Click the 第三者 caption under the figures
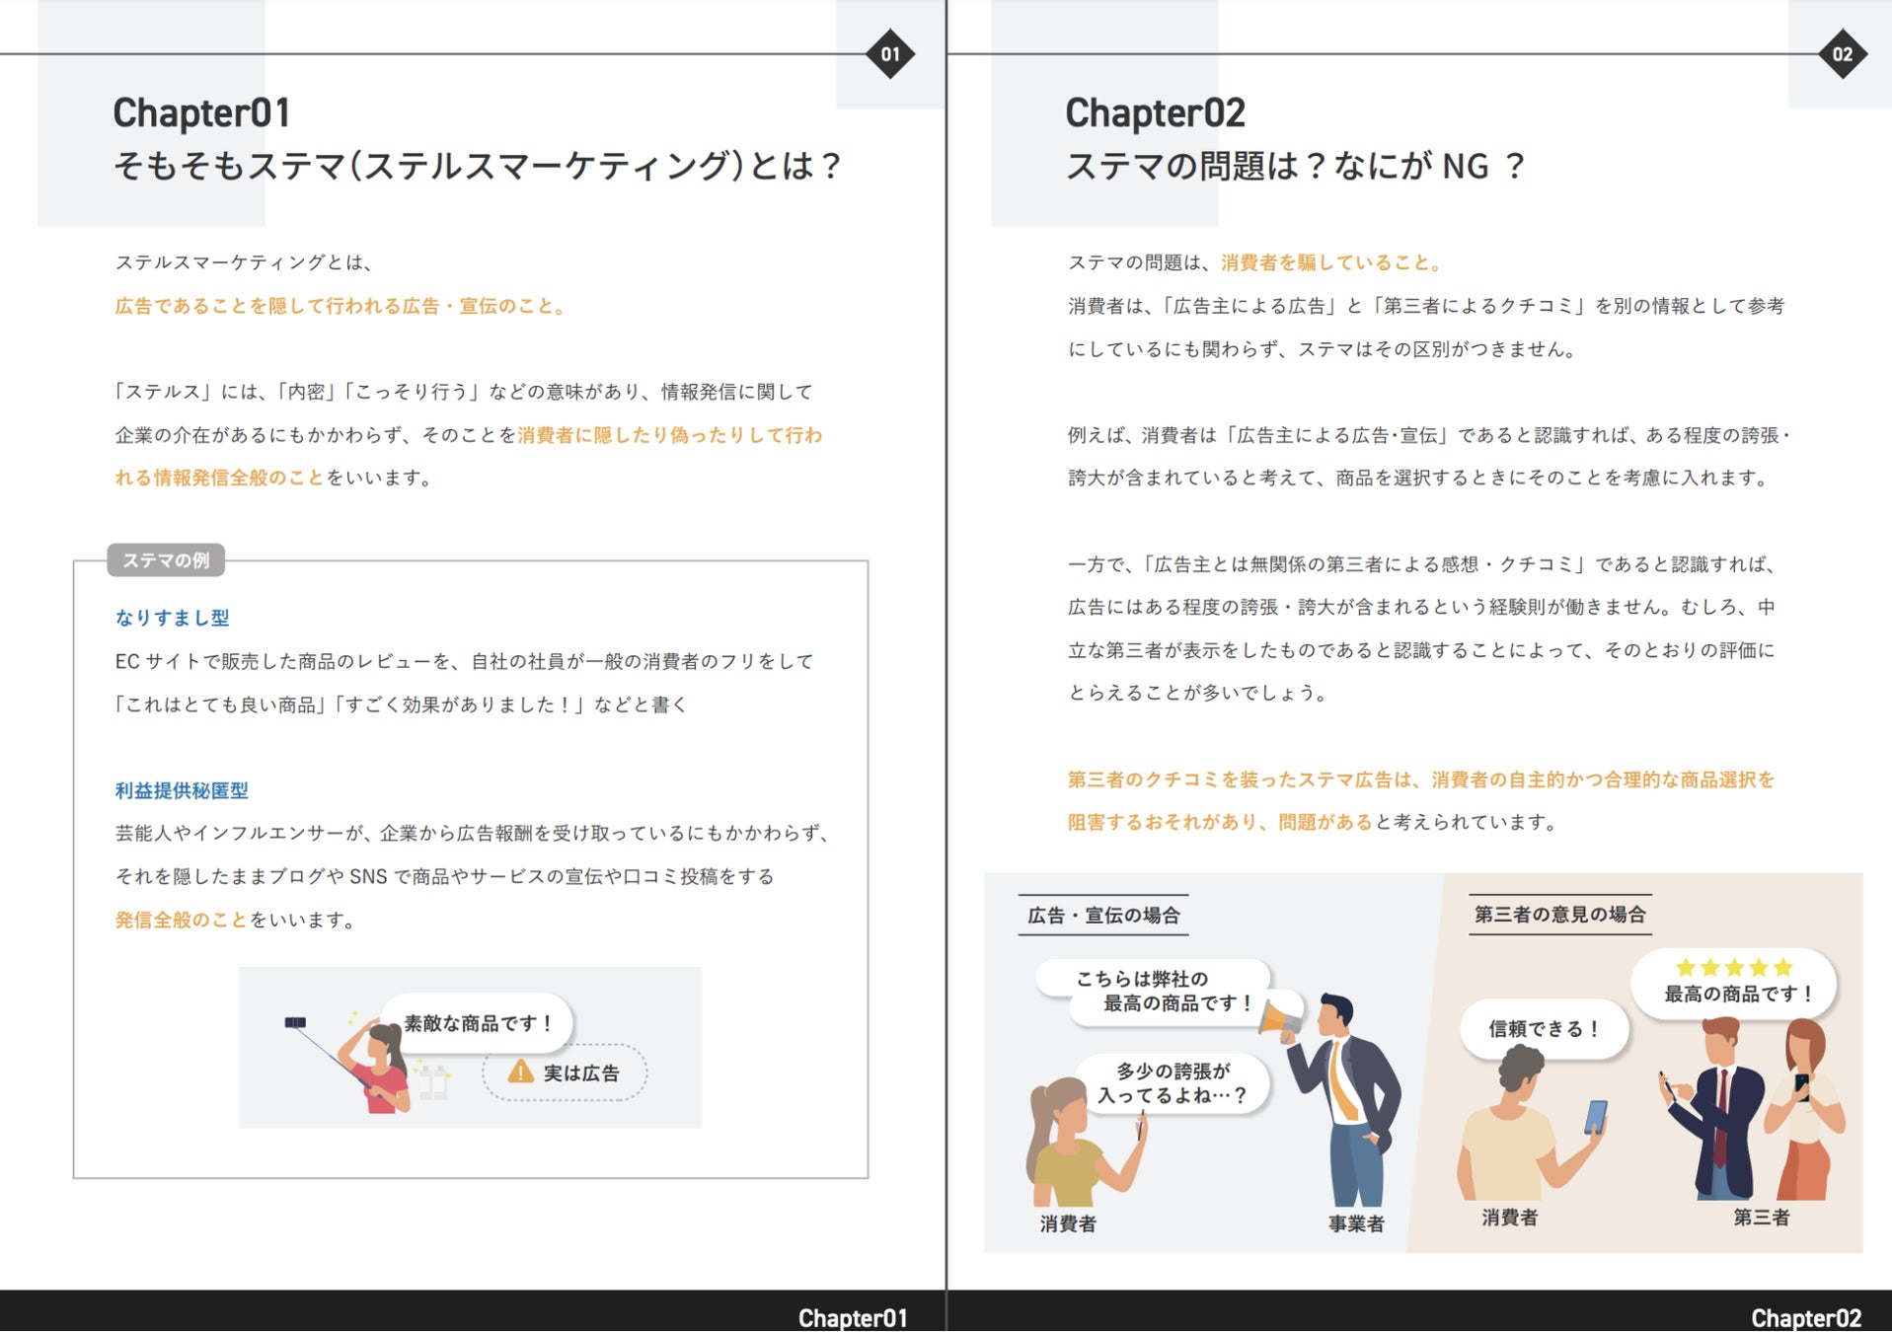 click(x=1762, y=1218)
